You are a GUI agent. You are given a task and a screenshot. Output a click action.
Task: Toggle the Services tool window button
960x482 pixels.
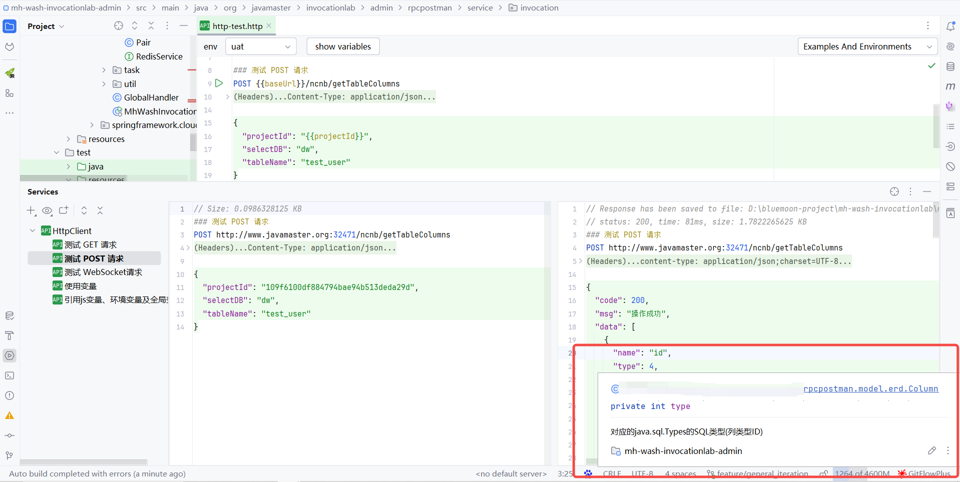tap(10, 355)
